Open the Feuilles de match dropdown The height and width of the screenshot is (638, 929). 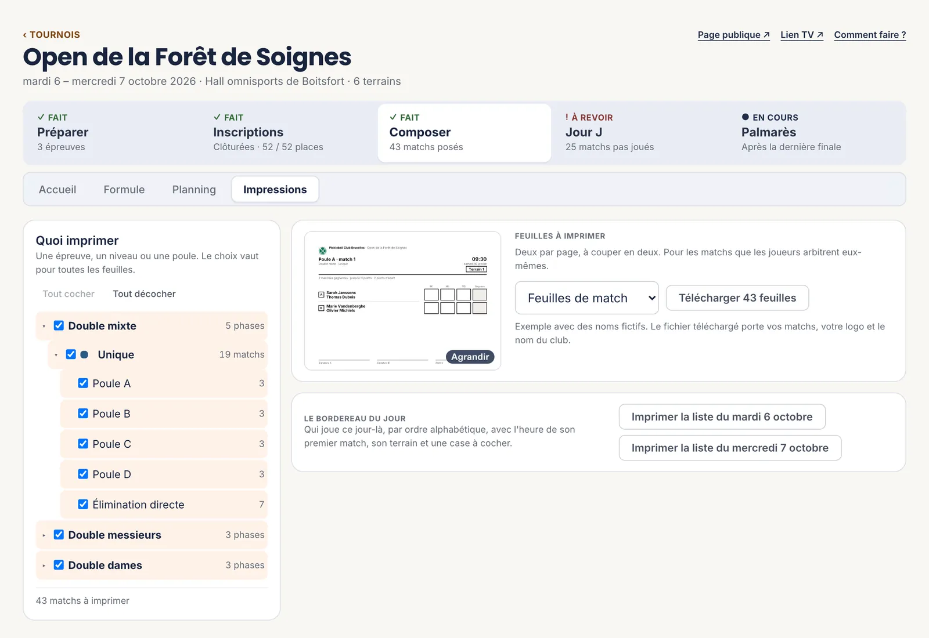[586, 298]
